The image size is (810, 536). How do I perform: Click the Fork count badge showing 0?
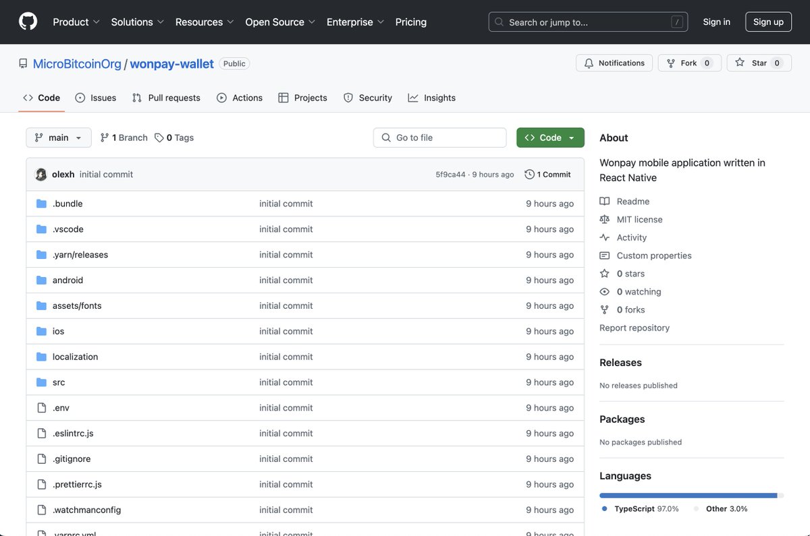coord(707,63)
